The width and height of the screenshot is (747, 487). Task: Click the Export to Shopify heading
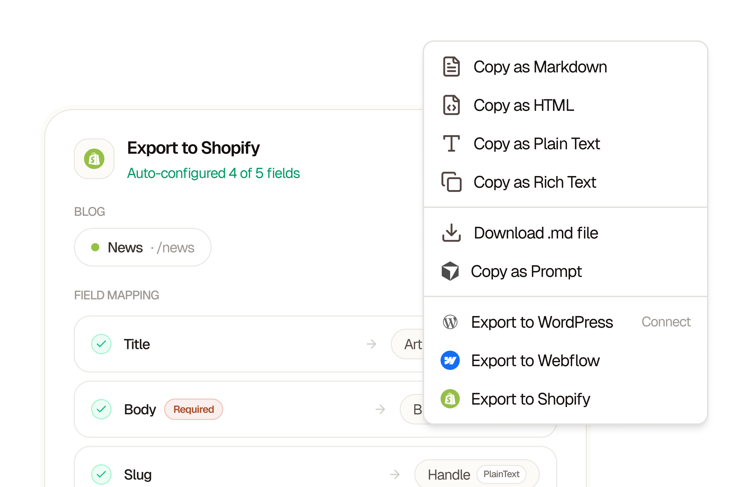(193, 148)
